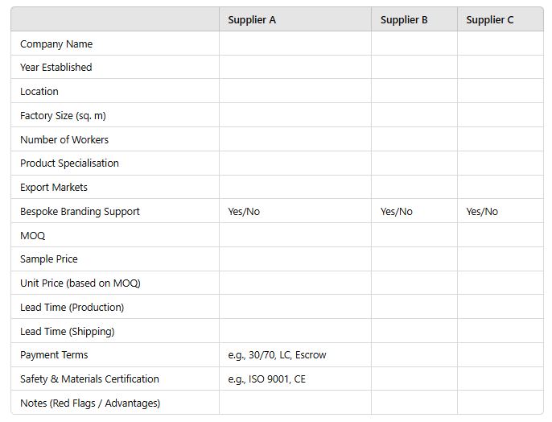552x422 pixels.
Task: Click the Lead Time (Shipping) cell for Supplier B
Action: (x=414, y=331)
